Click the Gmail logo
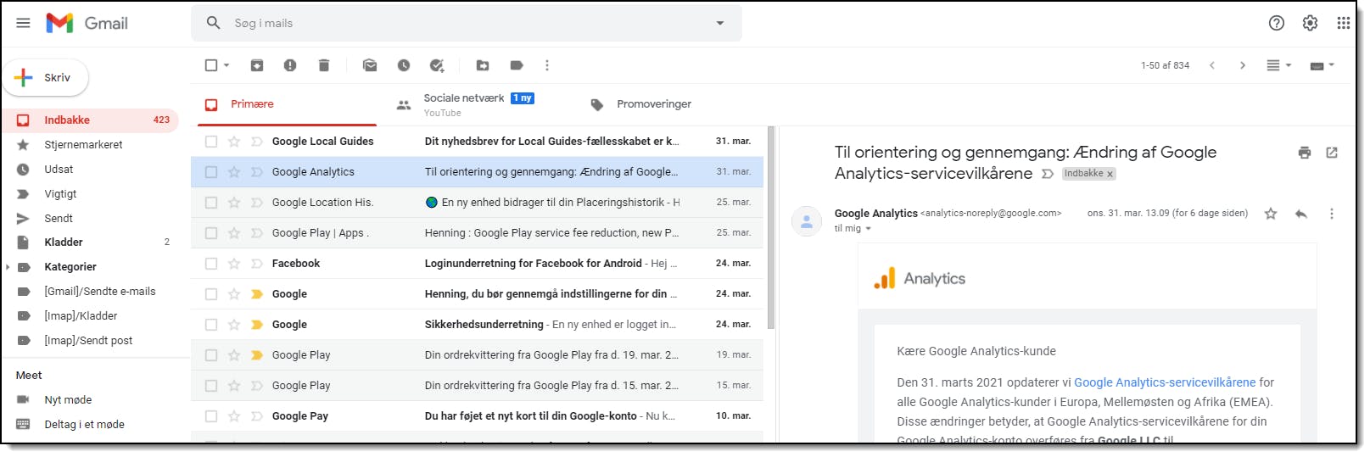Image resolution: width=1370 pixels, height=457 pixels. point(87,23)
